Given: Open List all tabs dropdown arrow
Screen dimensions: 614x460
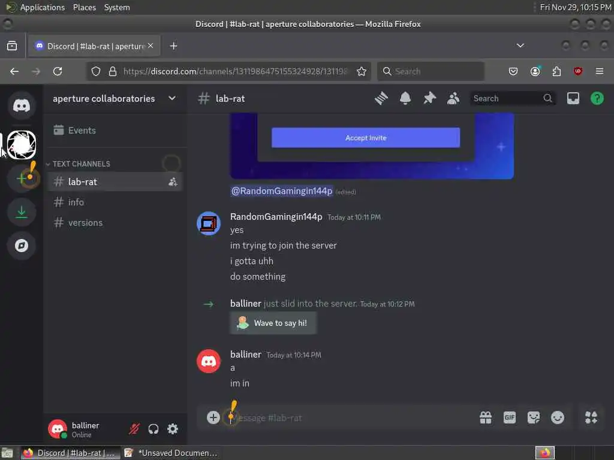Looking at the screenshot, I should [x=520, y=46].
